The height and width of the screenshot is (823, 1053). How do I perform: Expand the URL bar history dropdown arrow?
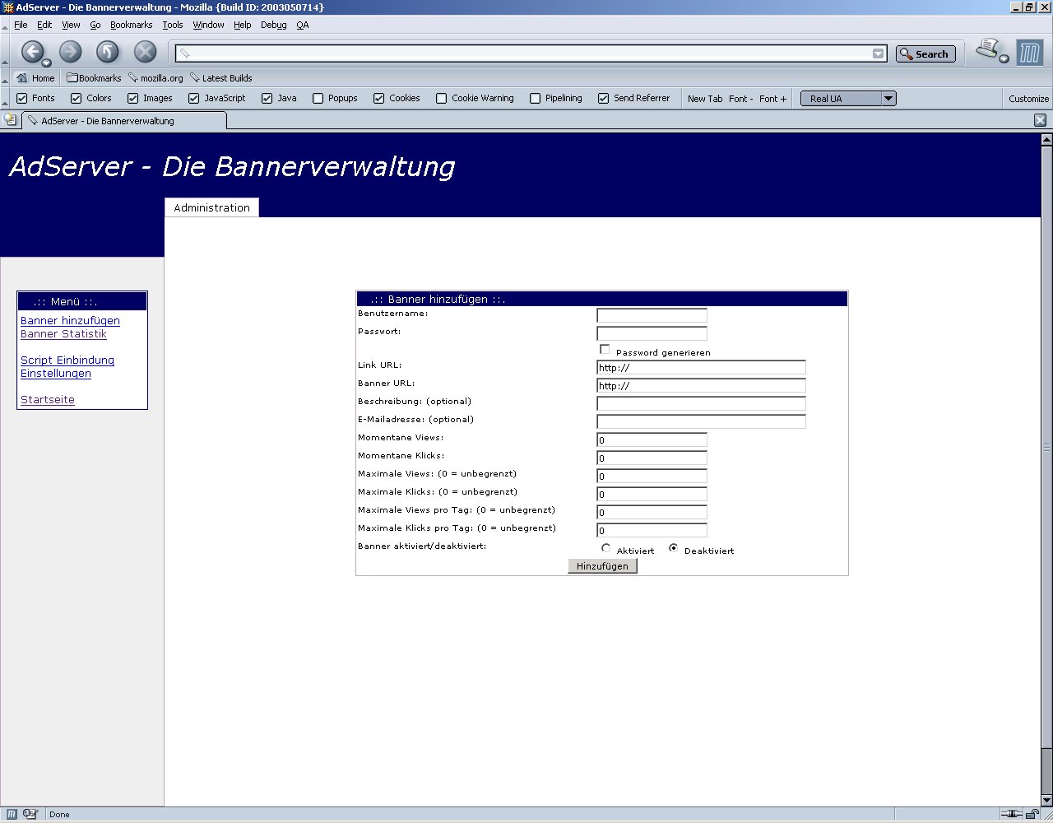pos(879,53)
